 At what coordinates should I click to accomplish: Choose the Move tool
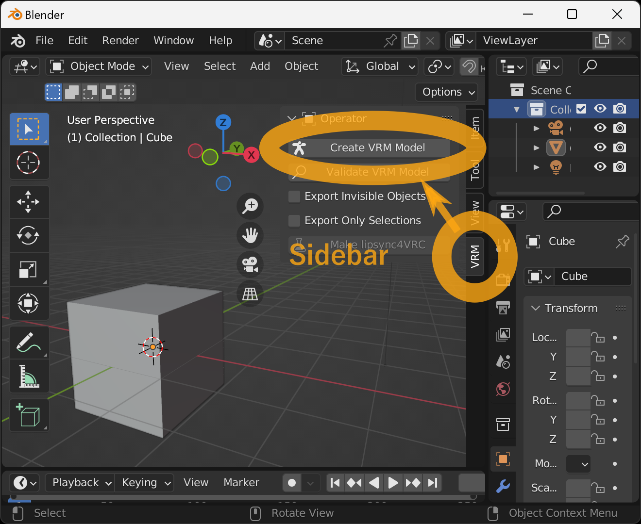pyautogui.click(x=29, y=201)
